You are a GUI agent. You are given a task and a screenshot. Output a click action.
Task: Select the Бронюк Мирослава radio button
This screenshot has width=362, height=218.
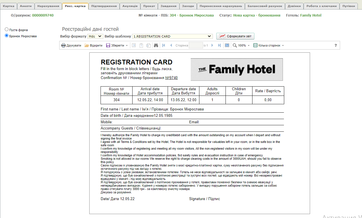pyautogui.click(x=7, y=36)
